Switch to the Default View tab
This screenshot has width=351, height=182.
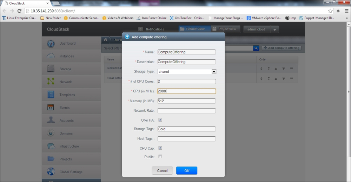coord(194,29)
